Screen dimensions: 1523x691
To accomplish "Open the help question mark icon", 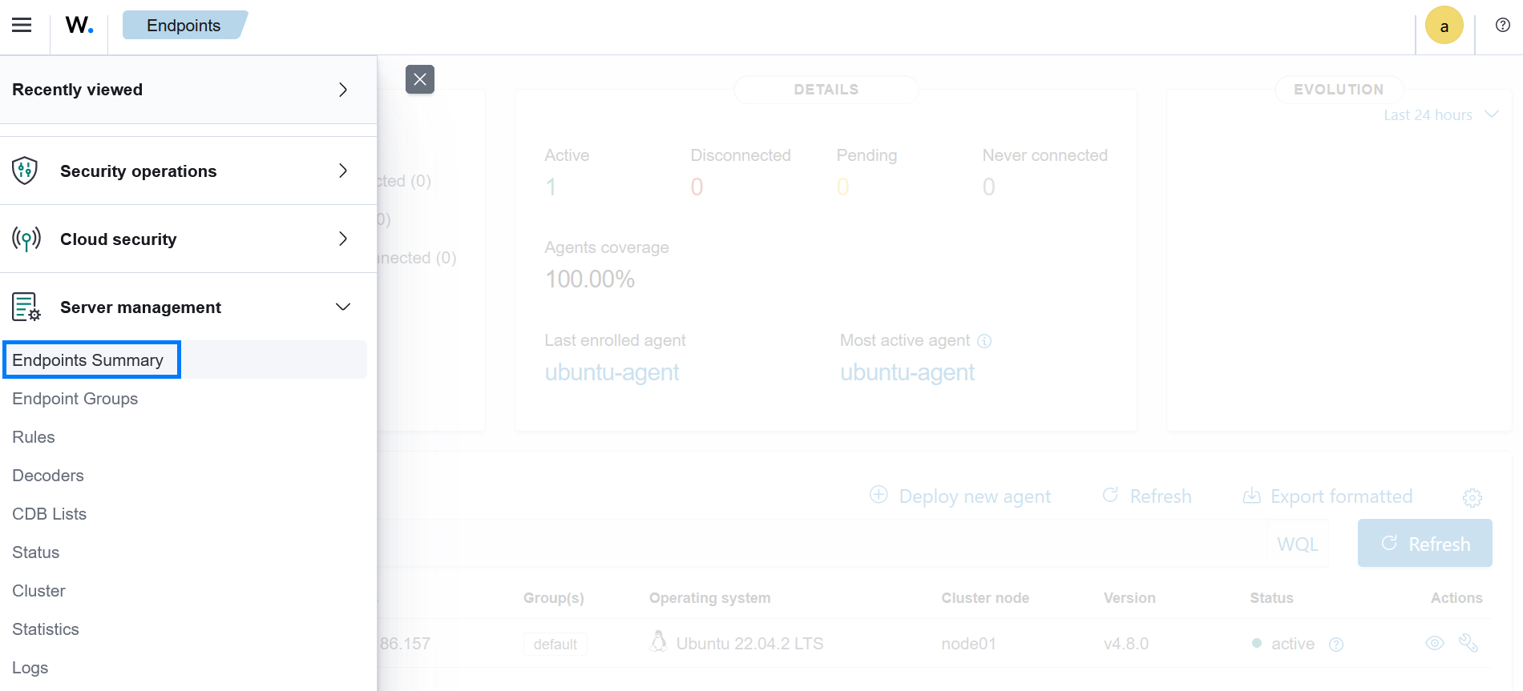I will pos(1502,26).
